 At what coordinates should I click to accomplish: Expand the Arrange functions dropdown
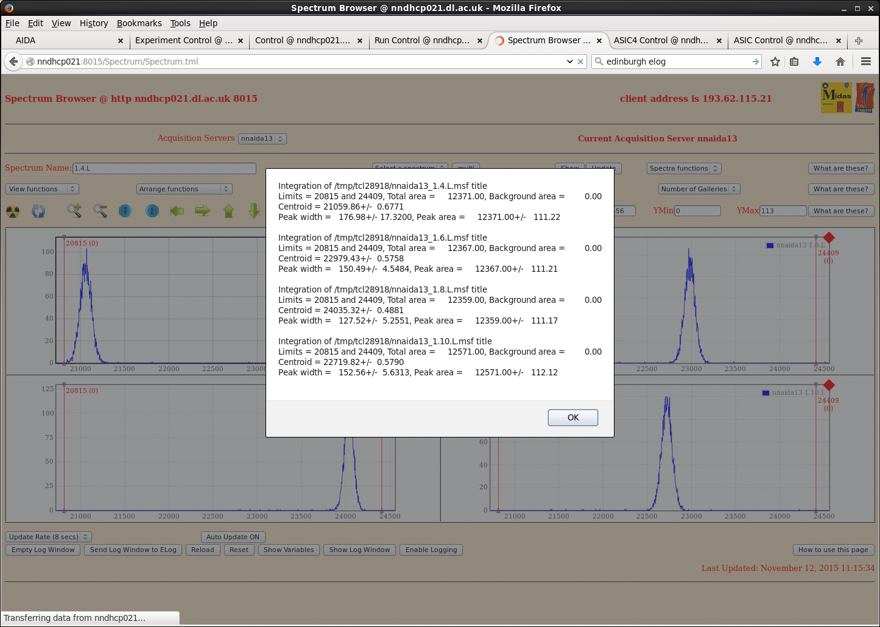point(184,189)
